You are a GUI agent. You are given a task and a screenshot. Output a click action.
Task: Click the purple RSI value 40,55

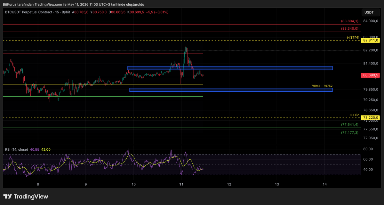point(35,149)
